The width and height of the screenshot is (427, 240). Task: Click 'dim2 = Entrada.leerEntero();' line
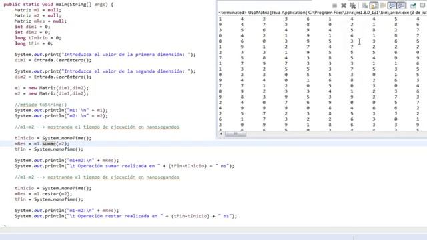[x=53, y=77]
